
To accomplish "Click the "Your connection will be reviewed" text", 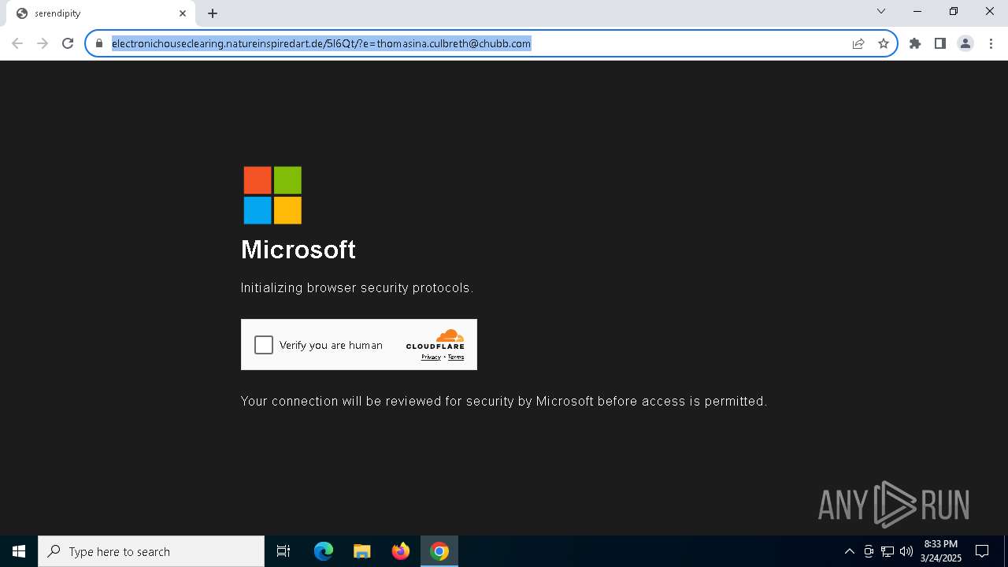I will [504, 402].
